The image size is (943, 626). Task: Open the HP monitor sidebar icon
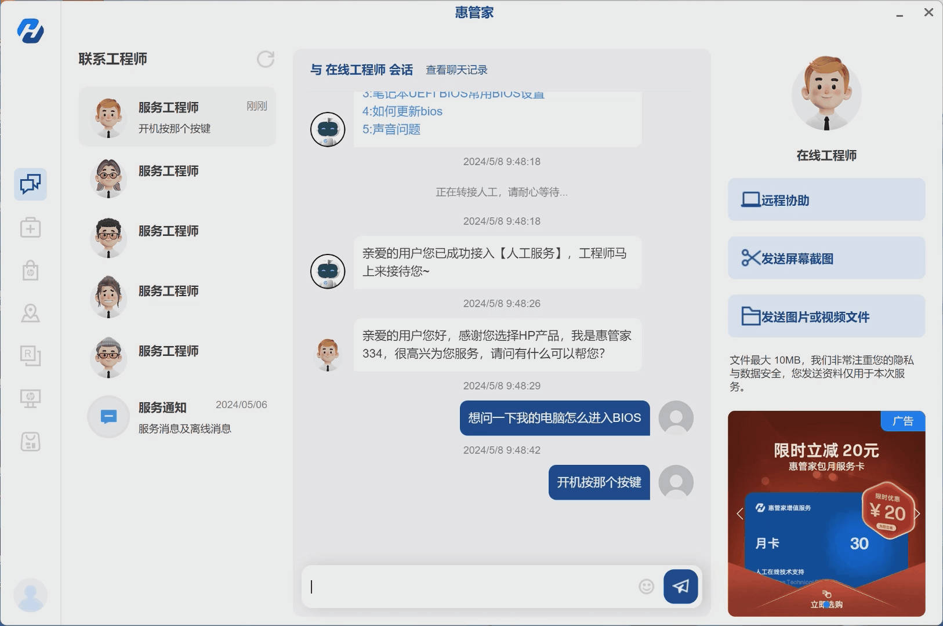pos(30,398)
